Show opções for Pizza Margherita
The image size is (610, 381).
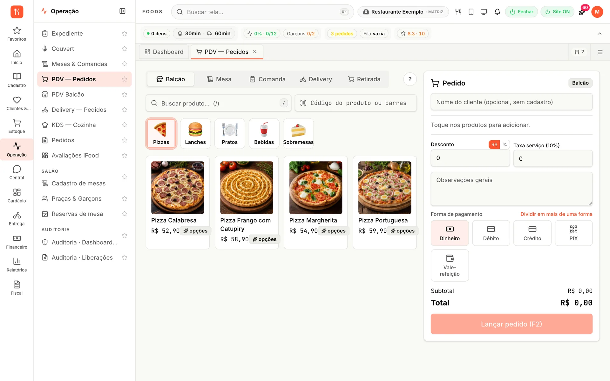tap(333, 231)
